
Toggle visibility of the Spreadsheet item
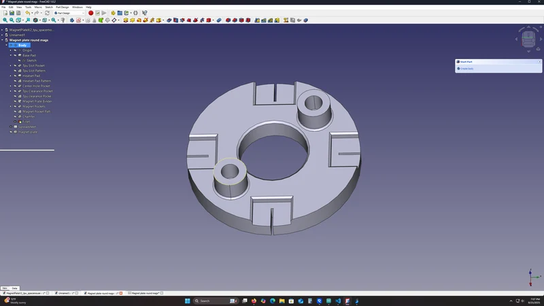point(11,126)
